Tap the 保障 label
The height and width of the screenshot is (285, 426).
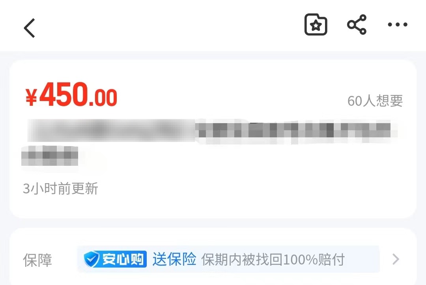[37, 260]
